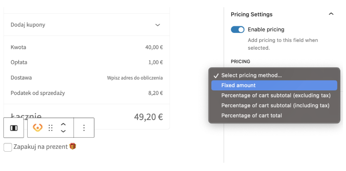346x171 pixels.
Task: Click the gift emoji next to checkbox label
Action: coord(73,146)
